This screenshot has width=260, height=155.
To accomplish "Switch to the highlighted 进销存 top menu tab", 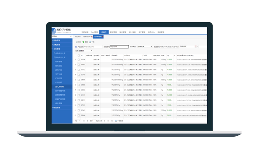I will (x=104, y=32).
